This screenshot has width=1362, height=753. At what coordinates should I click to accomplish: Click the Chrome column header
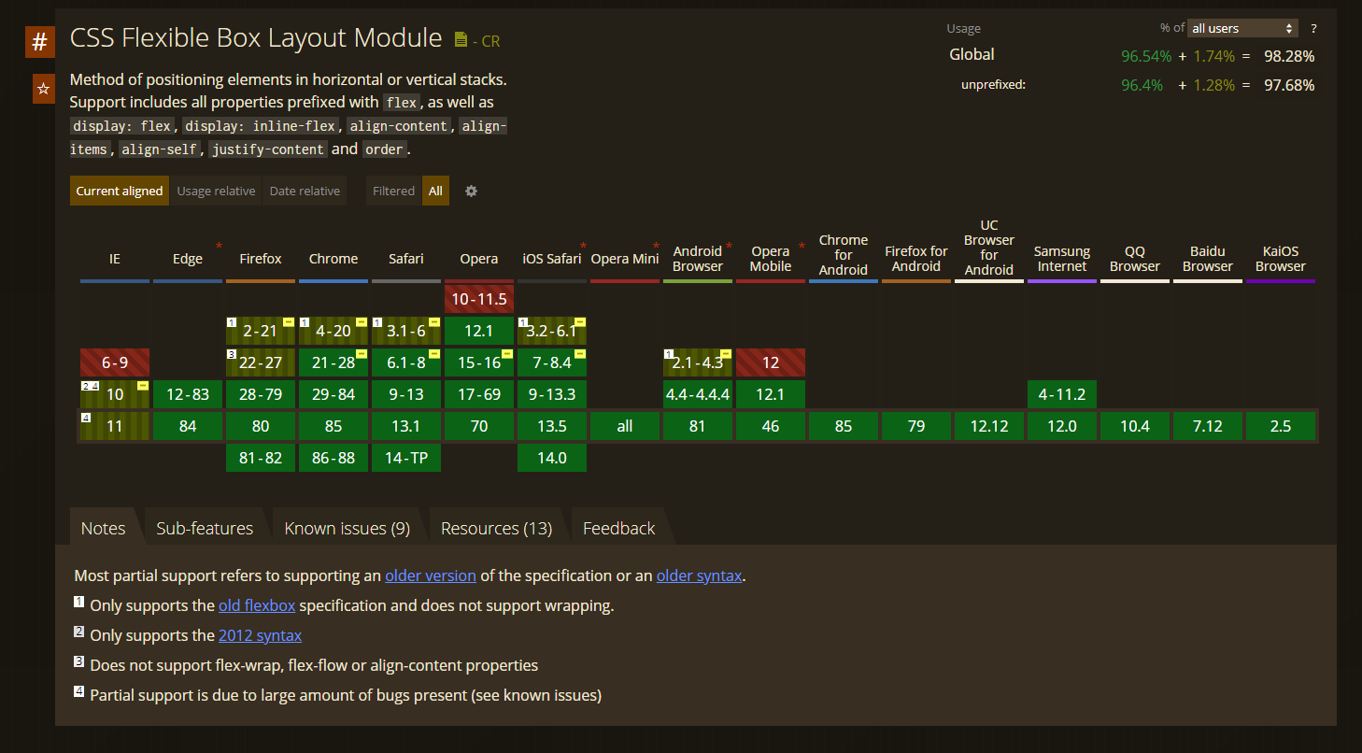coord(333,259)
